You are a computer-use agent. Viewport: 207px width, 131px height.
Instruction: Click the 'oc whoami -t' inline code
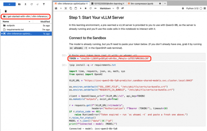pos(78,48)
